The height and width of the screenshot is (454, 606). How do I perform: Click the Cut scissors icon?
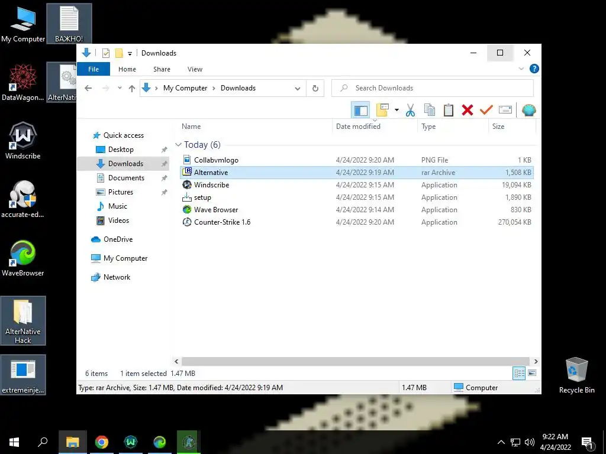pos(410,111)
